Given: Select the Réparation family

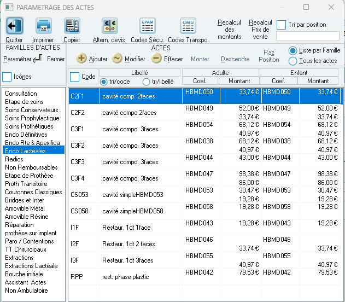Looking at the screenshot, I should 34,225.
